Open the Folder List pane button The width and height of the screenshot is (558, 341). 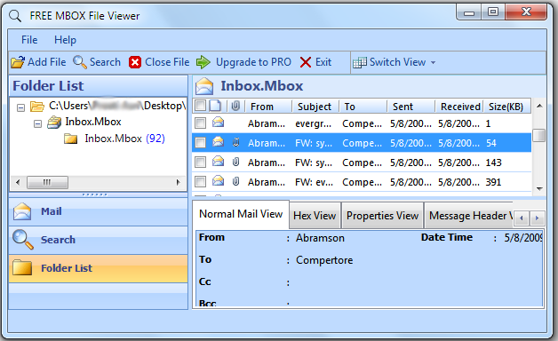(99, 268)
